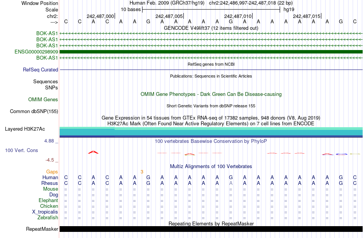Click the 242,487,005 coordinate marker
This screenshot has width=363, height=238.
tap(169, 16)
